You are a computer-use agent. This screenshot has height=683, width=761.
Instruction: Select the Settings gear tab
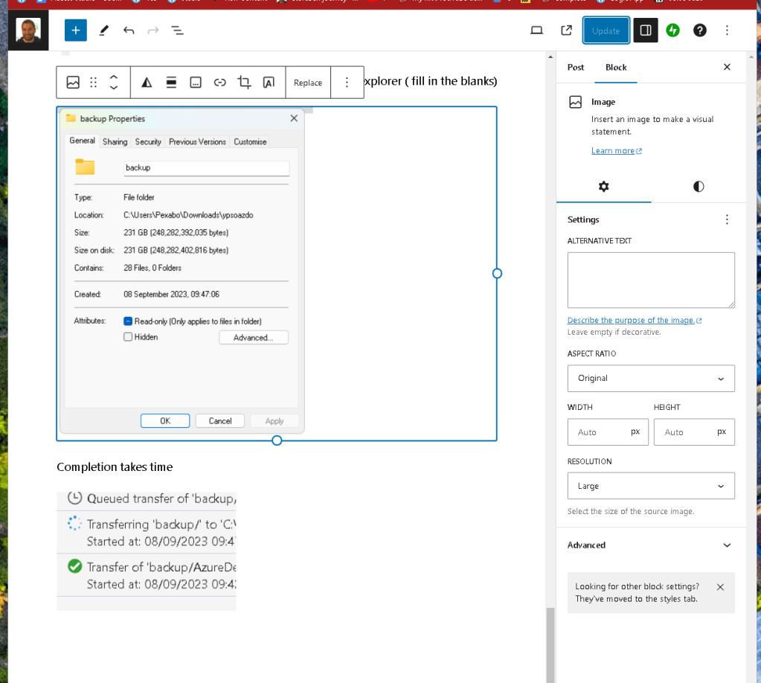pos(604,187)
